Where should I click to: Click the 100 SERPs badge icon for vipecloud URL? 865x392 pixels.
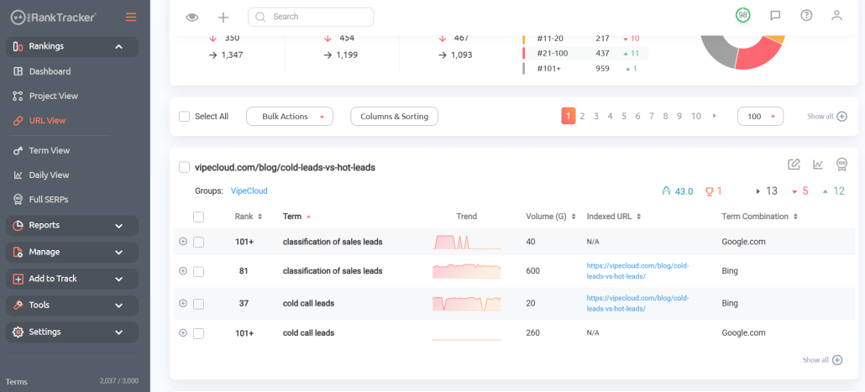click(x=841, y=164)
